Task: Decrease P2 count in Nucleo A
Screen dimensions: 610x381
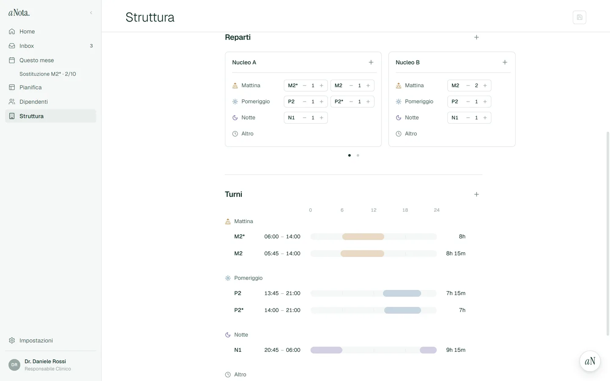Action: point(305,102)
